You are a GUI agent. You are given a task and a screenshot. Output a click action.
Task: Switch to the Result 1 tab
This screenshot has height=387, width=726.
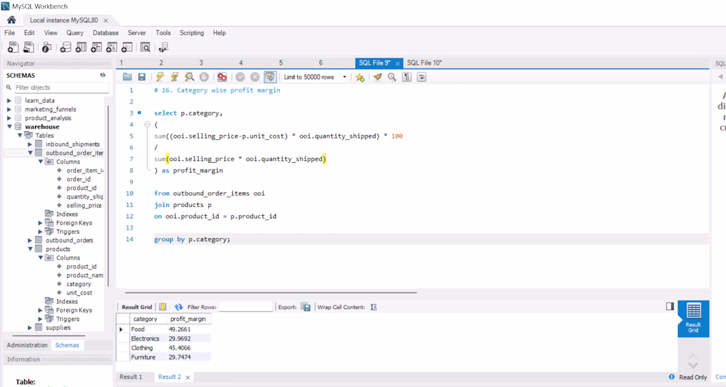point(131,377)
